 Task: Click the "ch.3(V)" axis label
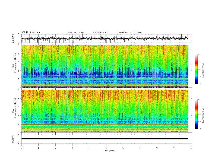tap(13, 139)
